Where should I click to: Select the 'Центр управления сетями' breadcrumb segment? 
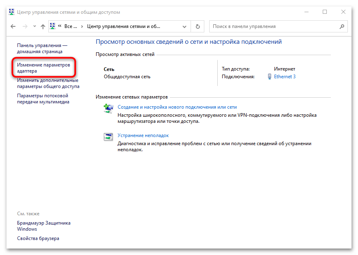coord(124,26)
